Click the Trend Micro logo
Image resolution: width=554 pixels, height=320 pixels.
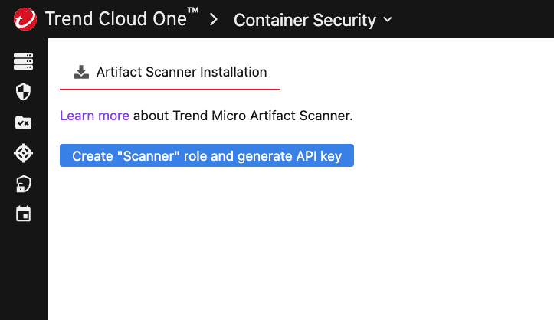click(x=23, y=19)
